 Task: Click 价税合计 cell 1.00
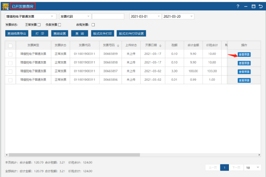[x=212, y=80]
